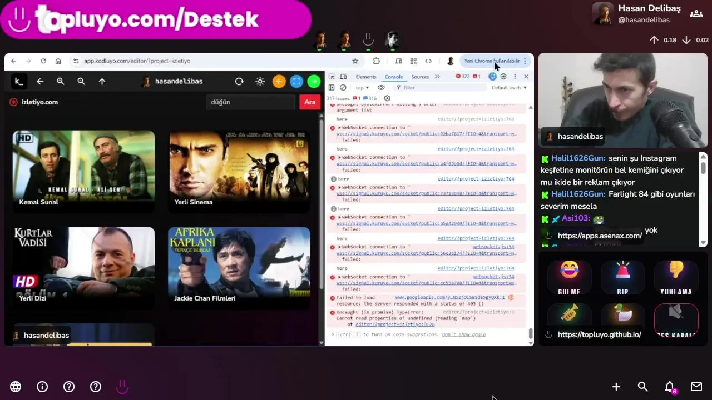Open DevTools three-dot customize menu
The image size is (712, 400).
[x=515, y=77]
